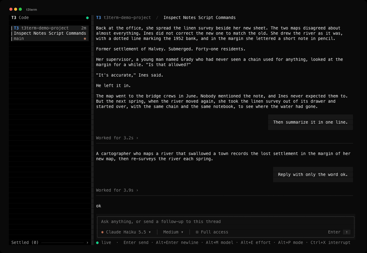Image resolution: width=367 pixels, height=253 pixels.
Task: Click the "It's accurate," Ines said line
Action: tap(129, 75)
